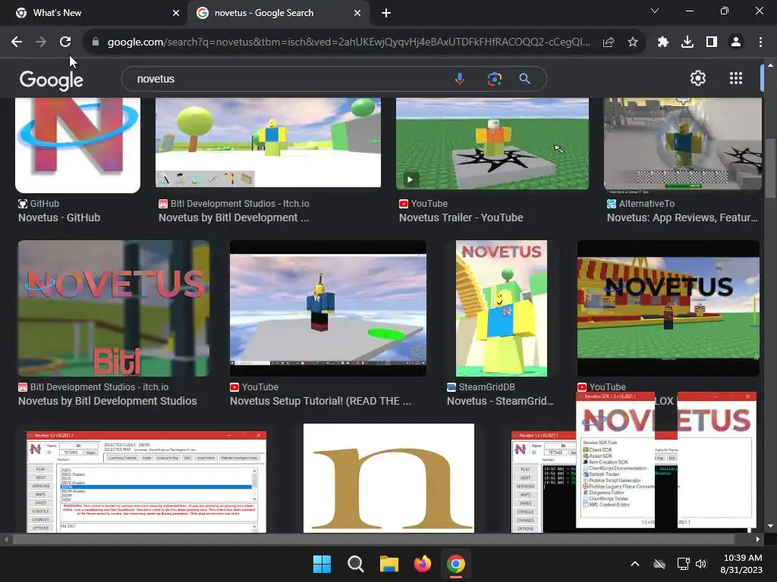Image resolution: width=777 pixels, height=582 pixels.
Task: Open Novetus Setup Tutorial! (READ THE ... link
Action: point(320,401)
